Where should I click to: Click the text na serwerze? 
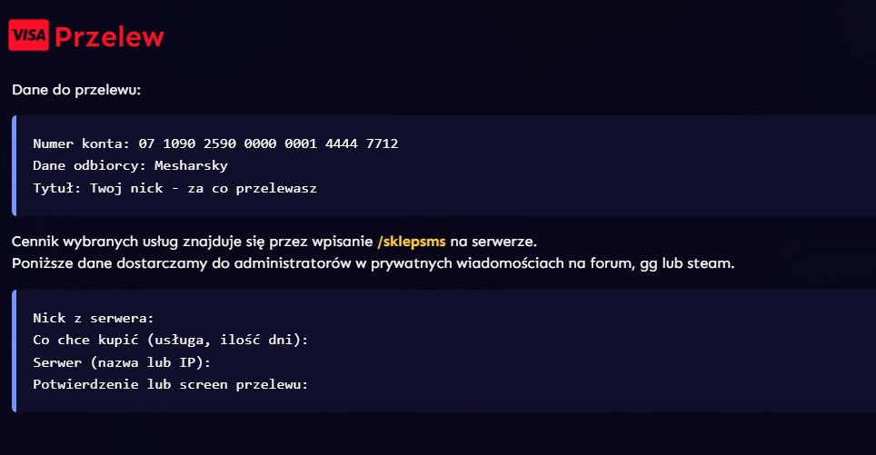493,242
